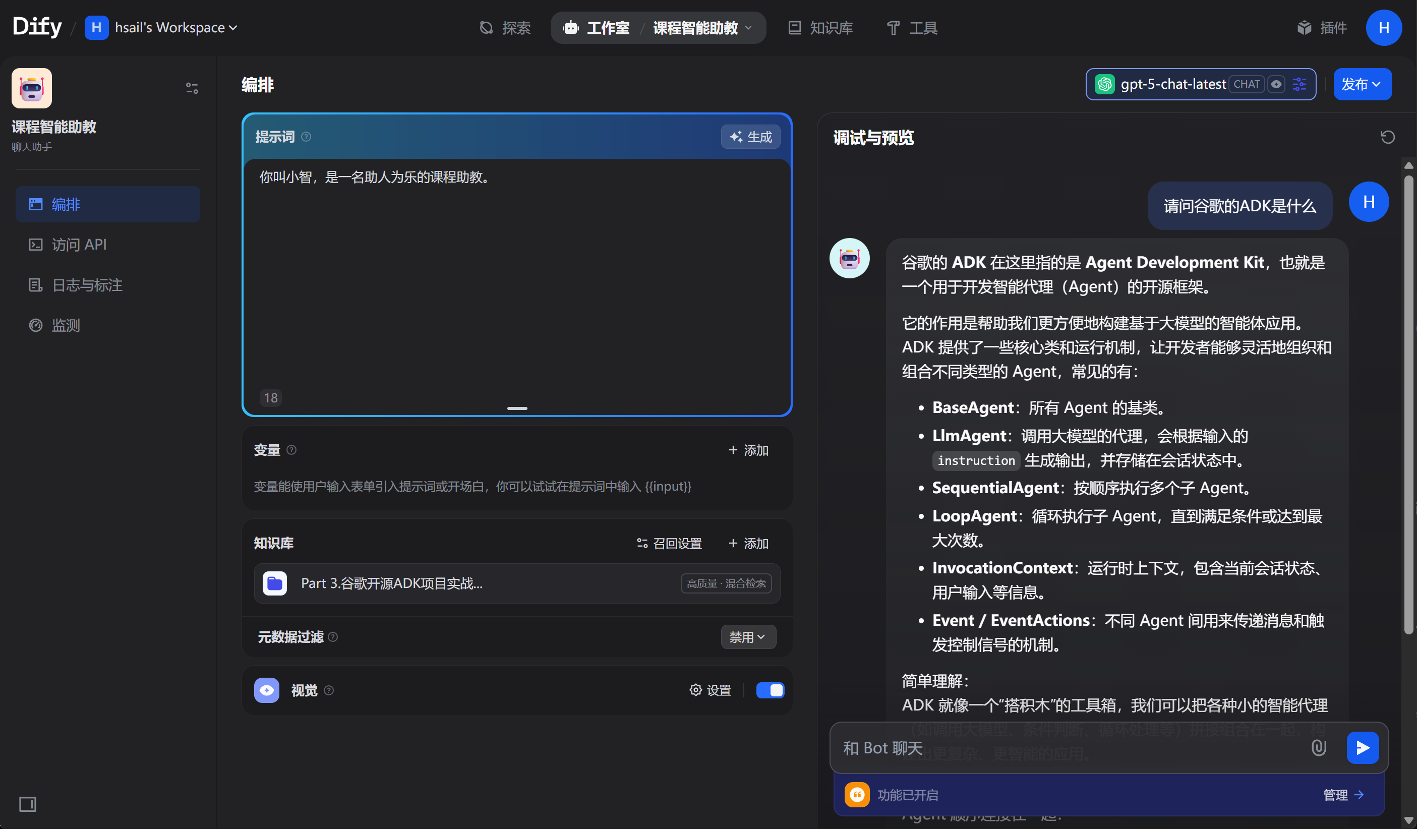Click the user avatar H in chat preview
Viewport: 1417px width, 829px height.
(x=1369, y=201)
